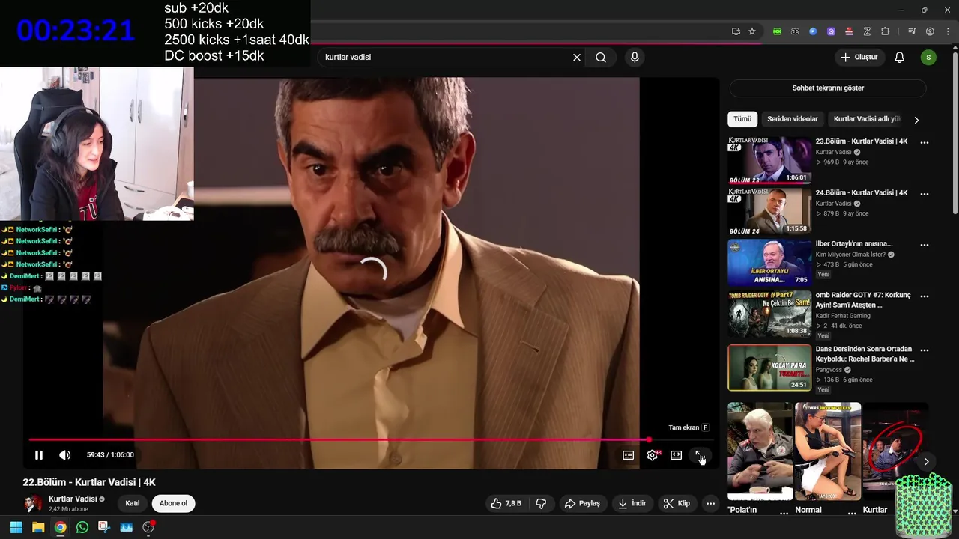Open the Kurtlar Vadisi channel avatar
This screenshot has height=539, width=959.
coord(33,503)
